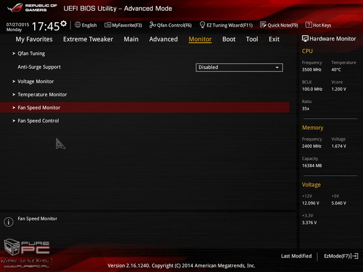Open the Exit tab
This screenshot has width=363, height=272.
(274, 39)
